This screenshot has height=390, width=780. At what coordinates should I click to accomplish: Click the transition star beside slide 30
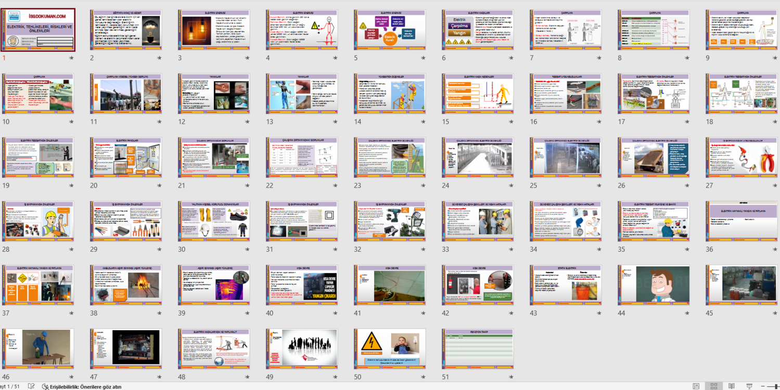coord(247,249)
